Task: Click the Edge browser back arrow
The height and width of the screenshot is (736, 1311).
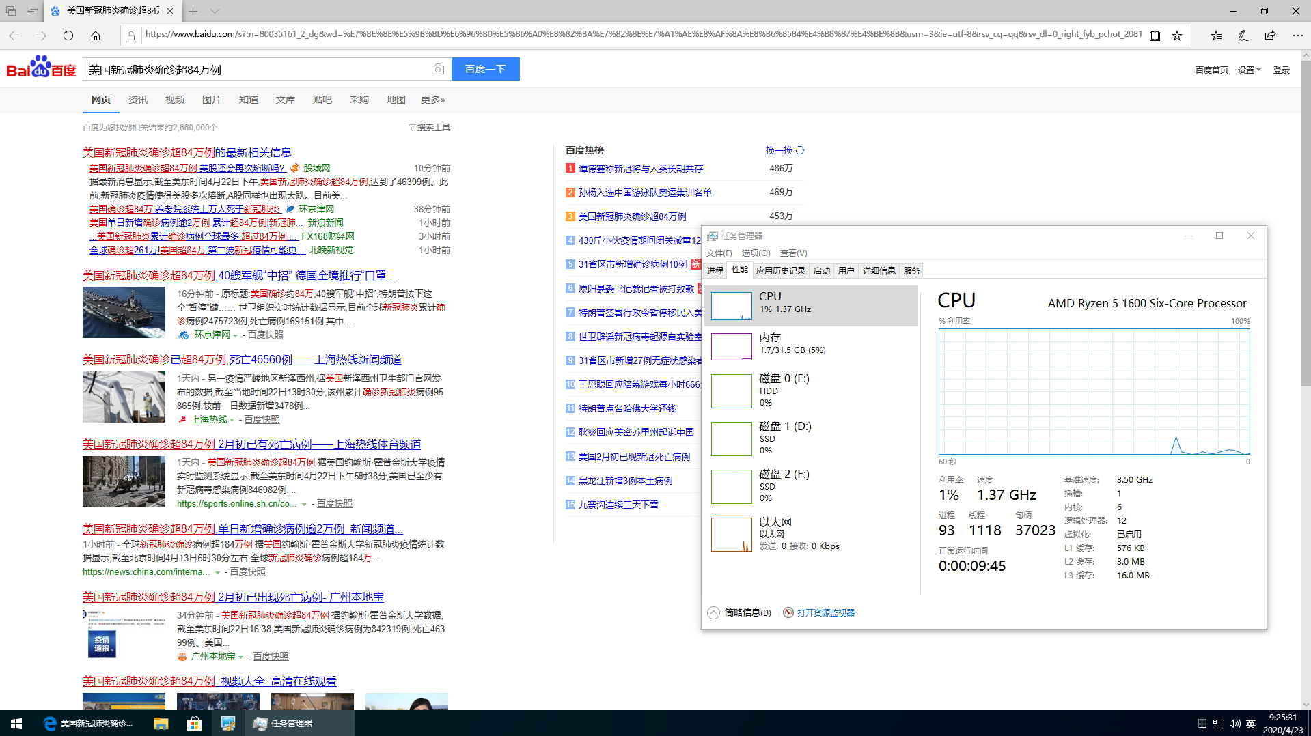Action: pos(14,36)
